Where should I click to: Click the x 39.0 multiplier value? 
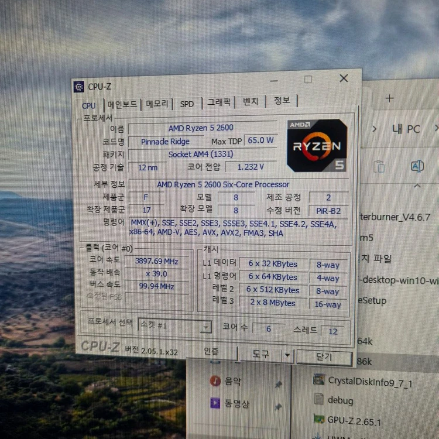pos(156,274)
